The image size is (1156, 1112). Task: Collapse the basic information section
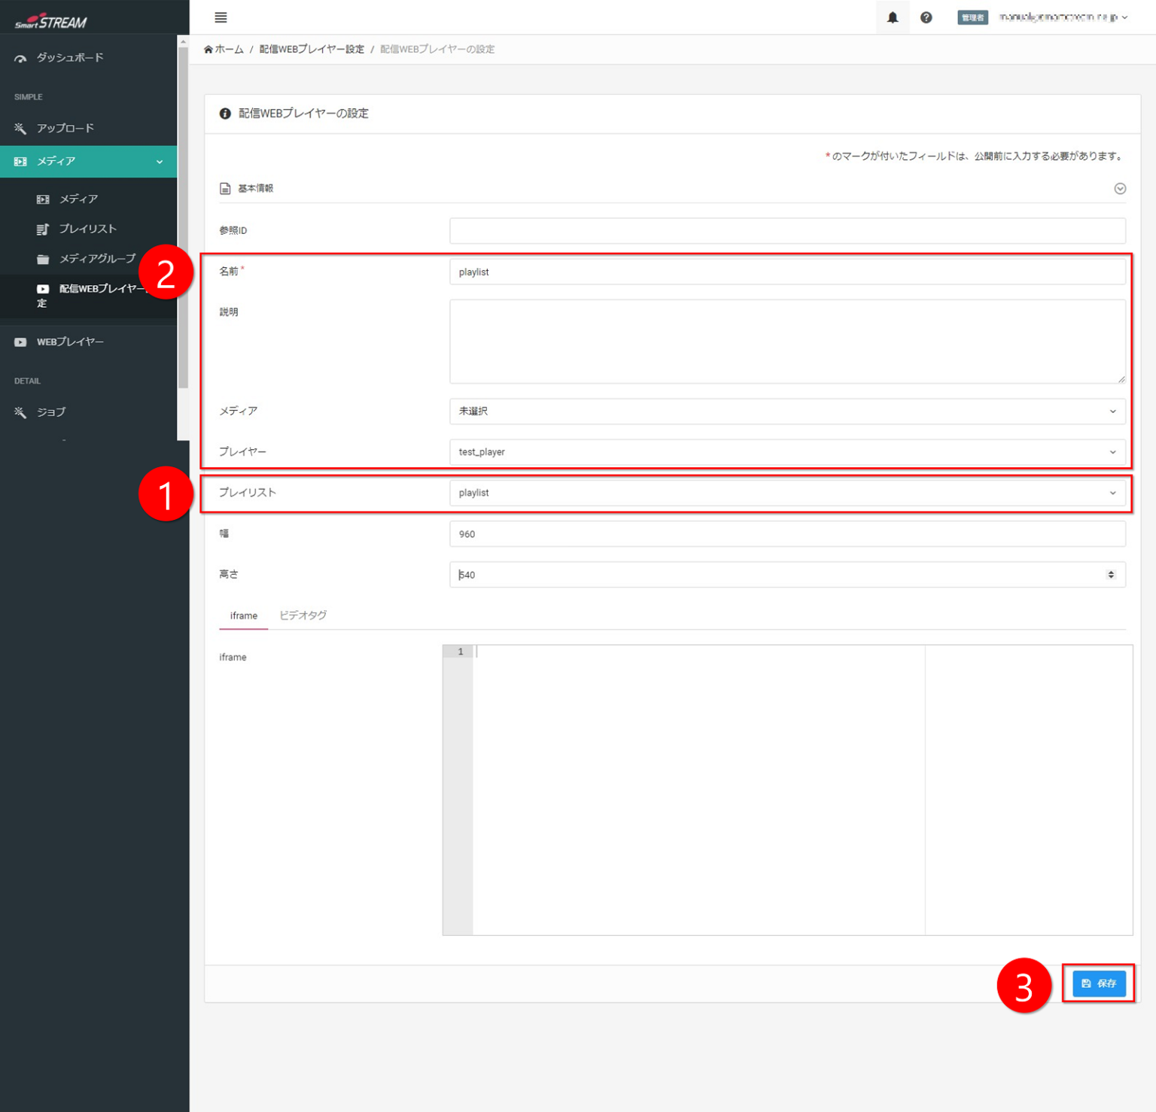1119,189
